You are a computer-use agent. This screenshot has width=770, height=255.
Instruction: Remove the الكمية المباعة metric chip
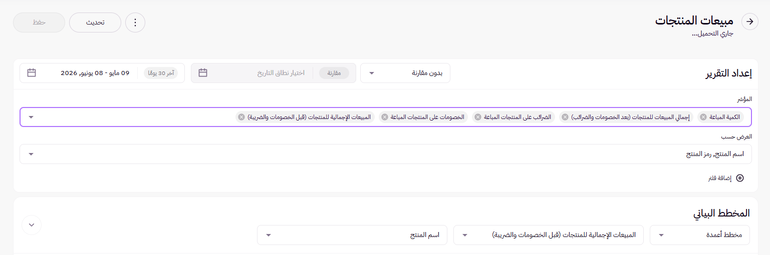click(x=703, y=117)
